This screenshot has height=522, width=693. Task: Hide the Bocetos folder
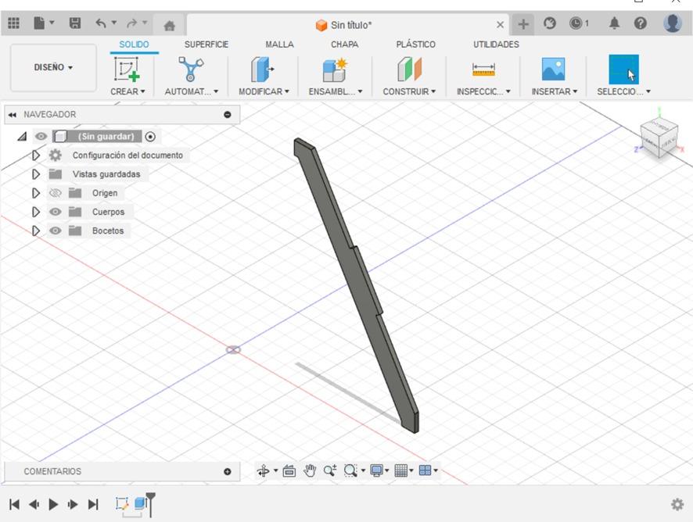click(56, 231)
